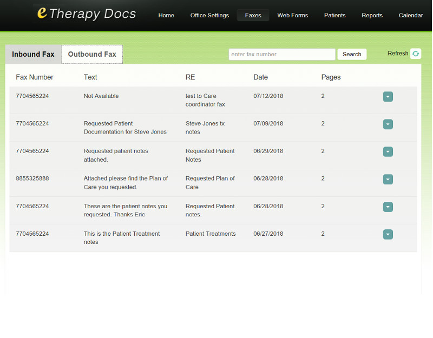433x338 pixels.
Task: Open the Home menu item
Action: click(166, 15)
